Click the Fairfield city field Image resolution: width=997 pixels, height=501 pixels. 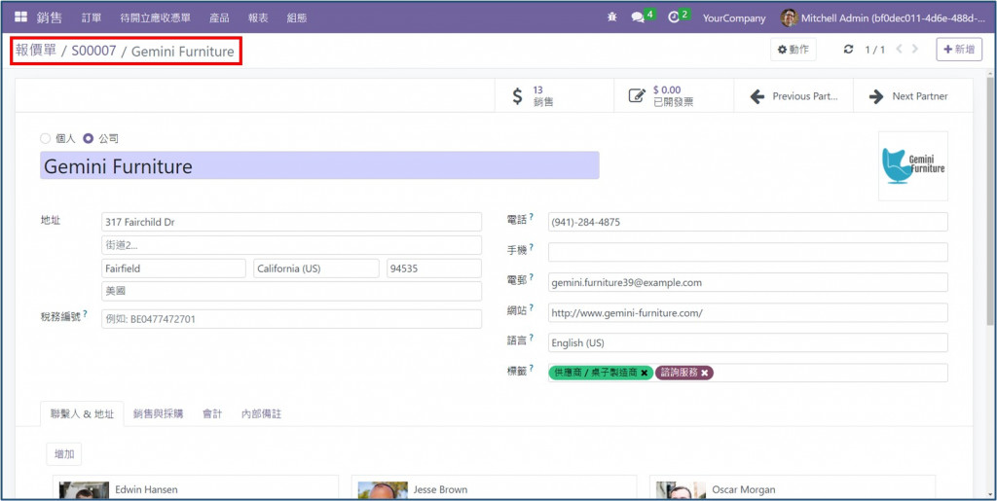pos(173,268)
